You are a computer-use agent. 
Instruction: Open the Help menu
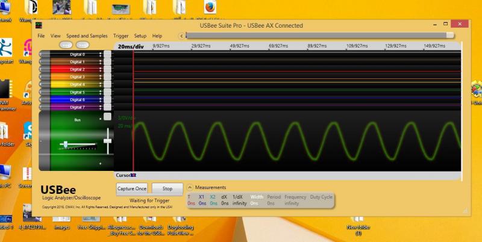(157, 36)
